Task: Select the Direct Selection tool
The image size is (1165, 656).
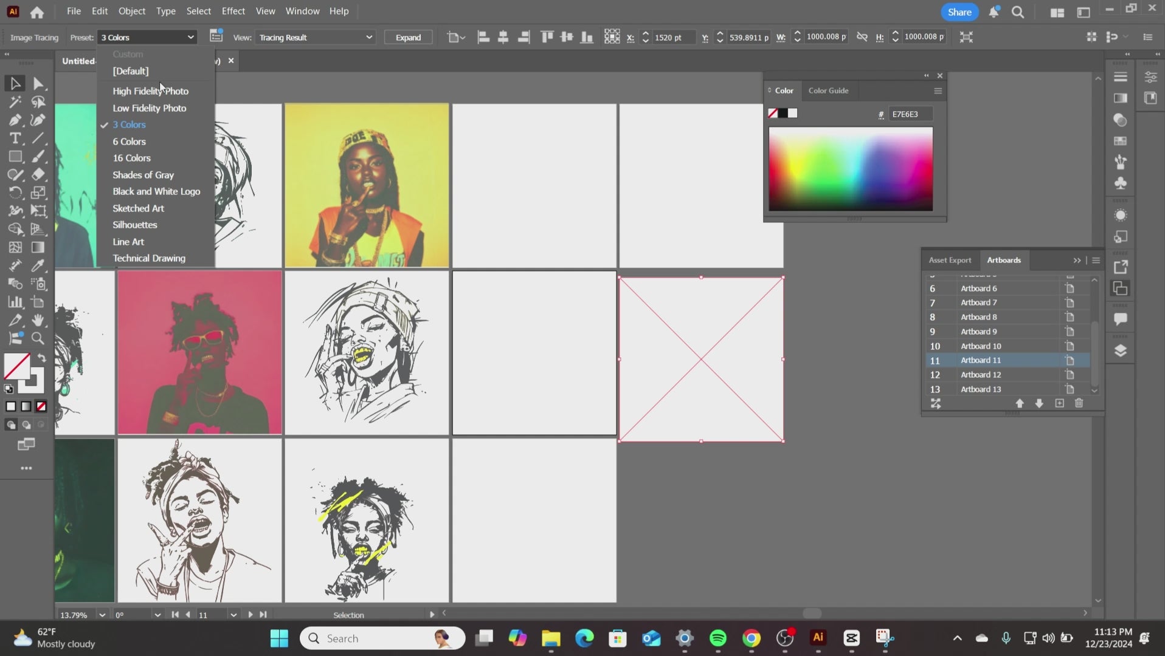Action: point(38,84)
